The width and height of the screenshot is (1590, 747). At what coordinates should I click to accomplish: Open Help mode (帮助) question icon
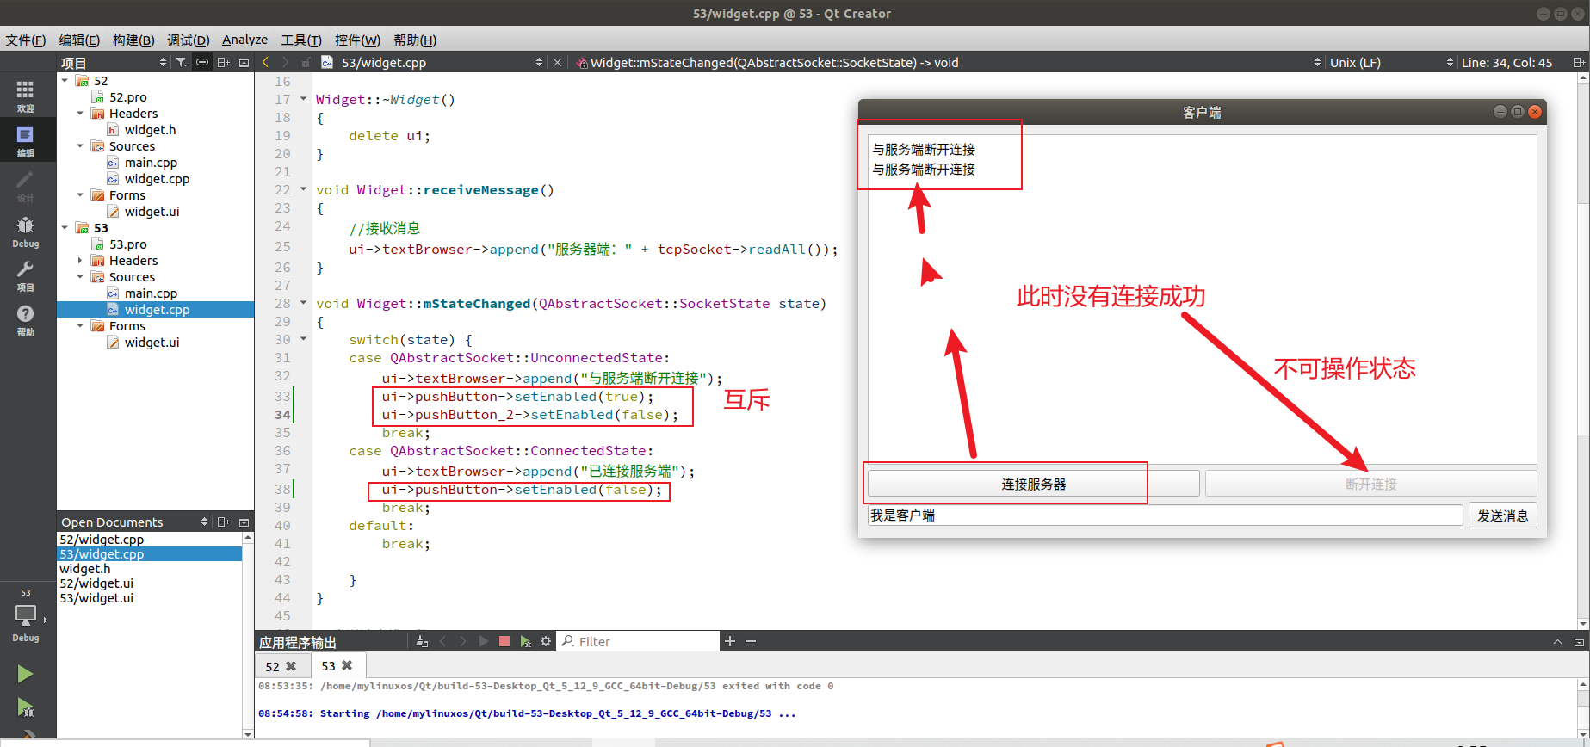pos(25,320)
